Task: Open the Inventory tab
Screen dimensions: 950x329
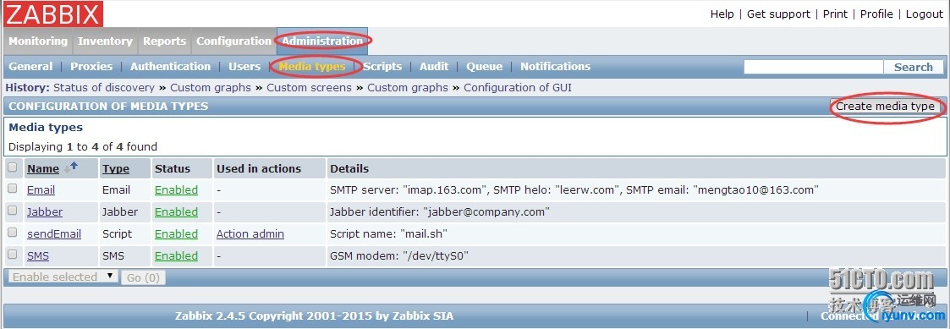Action: 105,41
